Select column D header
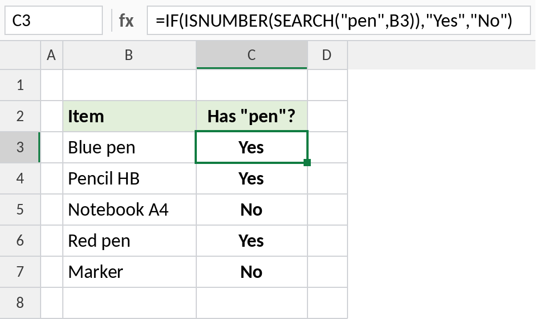This screenshot has height=319, width=536. (x=327, y=55)
